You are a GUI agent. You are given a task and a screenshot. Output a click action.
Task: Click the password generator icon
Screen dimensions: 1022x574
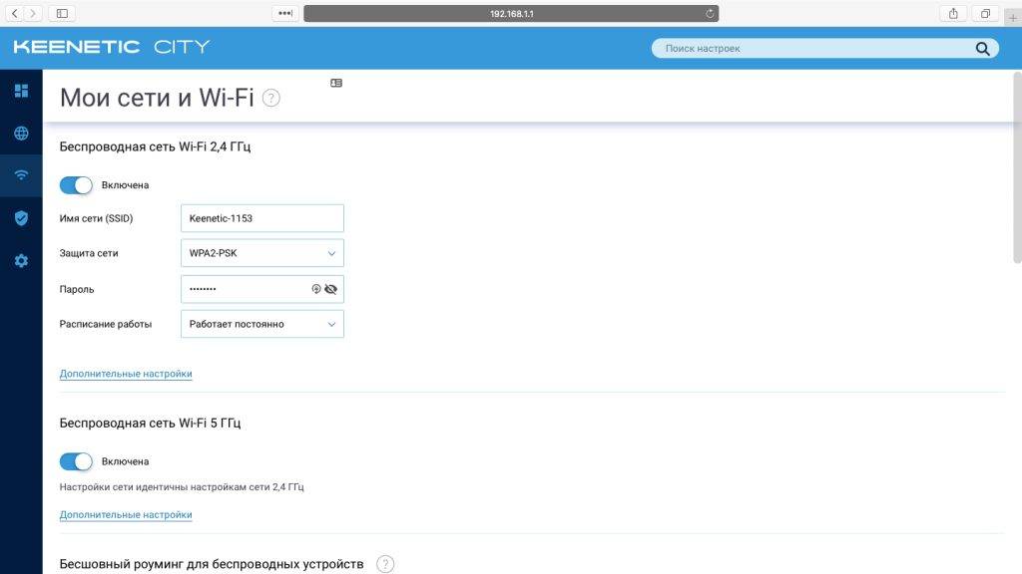(x=316, y=289)
